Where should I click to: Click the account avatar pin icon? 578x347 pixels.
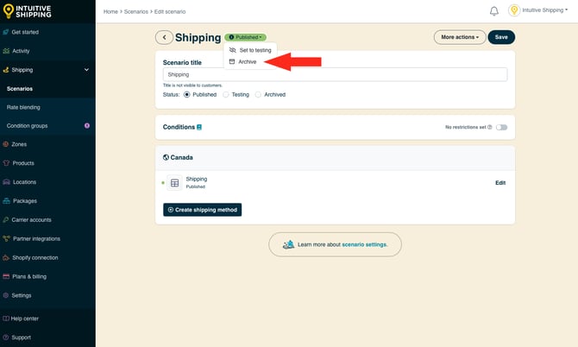pyautogui.click(x=514, y=10)
